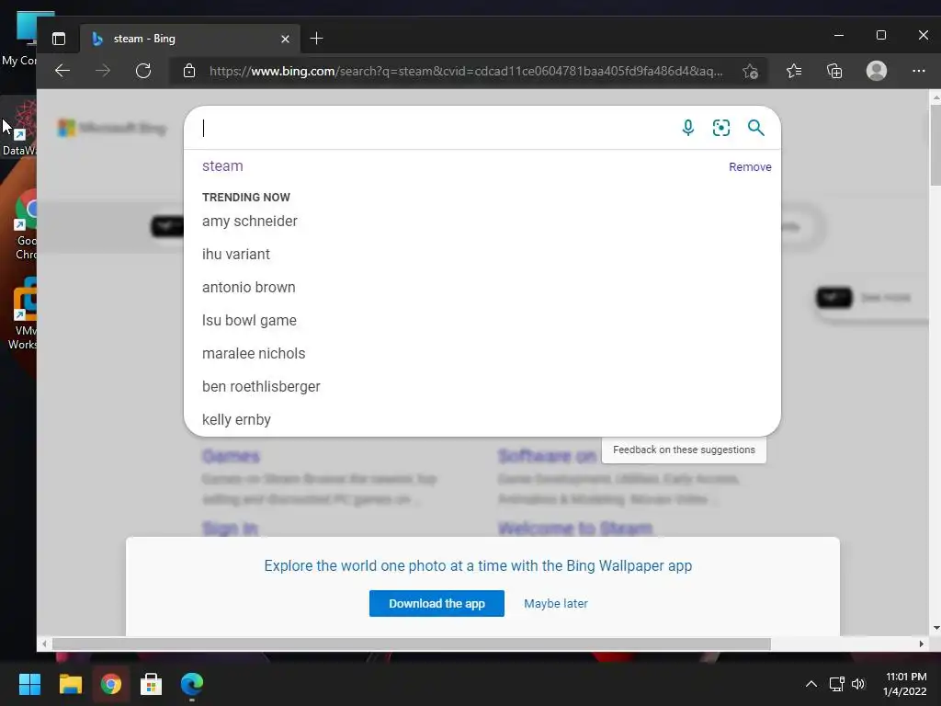The height and width of the screenshot is (706, 941).
Task: Open File Explorer from the taskbar
Action: 70,684
